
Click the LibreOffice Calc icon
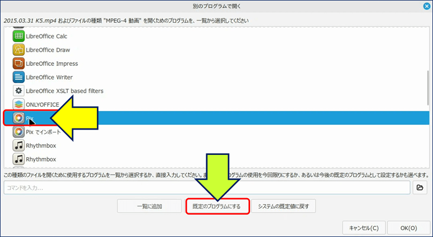18,36
